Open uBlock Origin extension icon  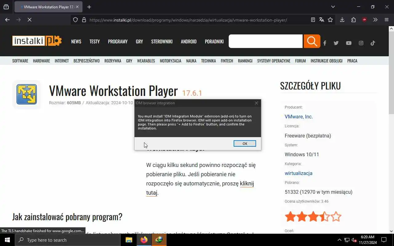[x=364, y=20]
